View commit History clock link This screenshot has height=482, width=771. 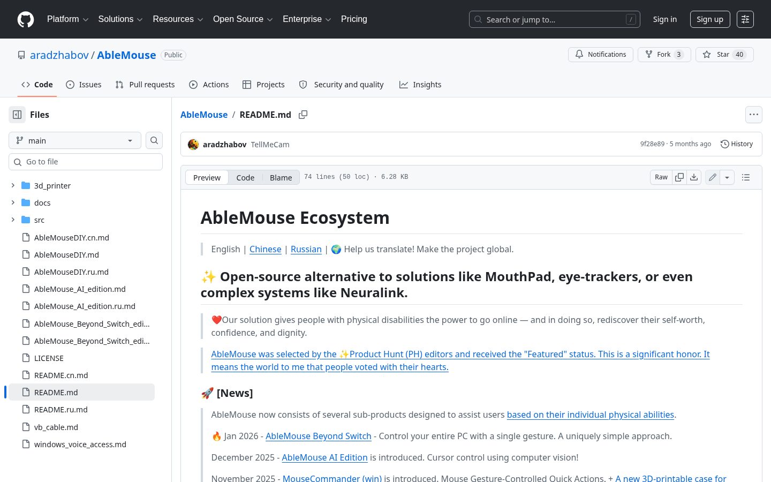(737, 144)
